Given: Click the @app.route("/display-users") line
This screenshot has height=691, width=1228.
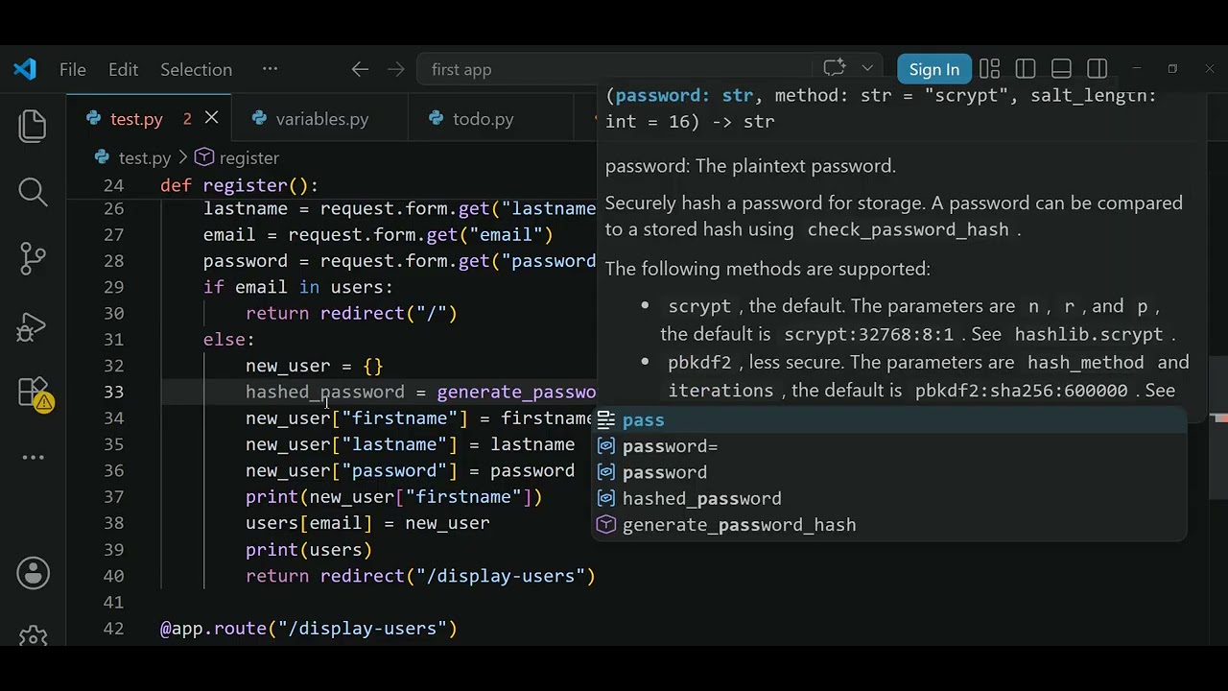Looking at the screenshot, I should coord(308,629).
